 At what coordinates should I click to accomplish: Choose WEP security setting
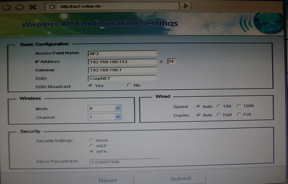91,146
